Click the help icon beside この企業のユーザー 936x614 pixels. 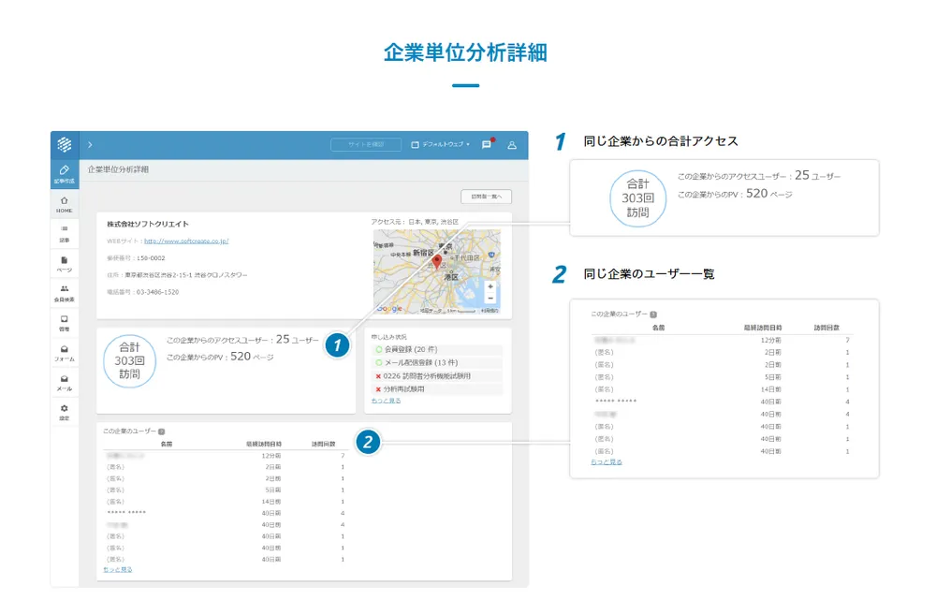[x=162, y=431]
